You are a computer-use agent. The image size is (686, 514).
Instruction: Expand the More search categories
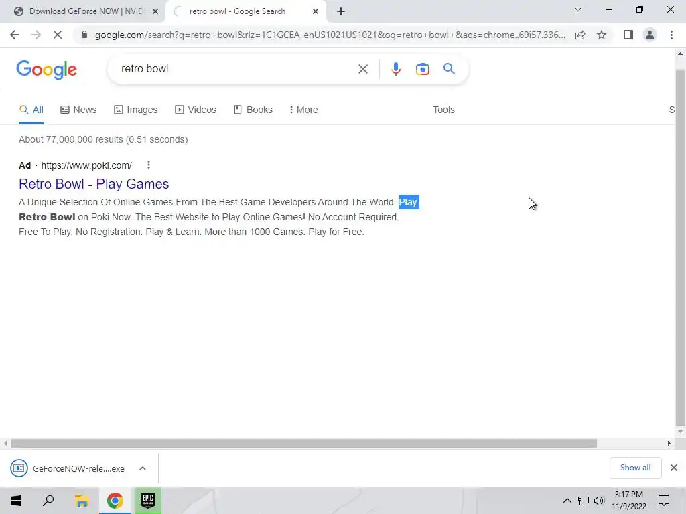coord(303,110)
